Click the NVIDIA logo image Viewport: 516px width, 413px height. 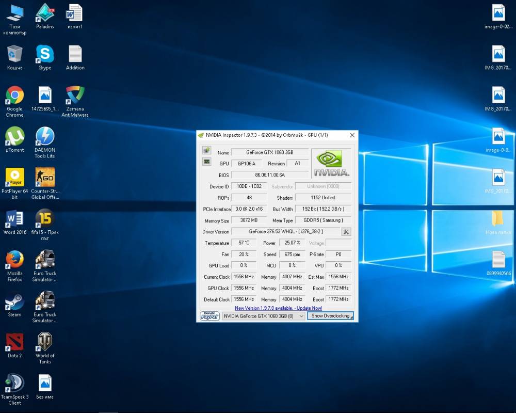tap(331, 164)
